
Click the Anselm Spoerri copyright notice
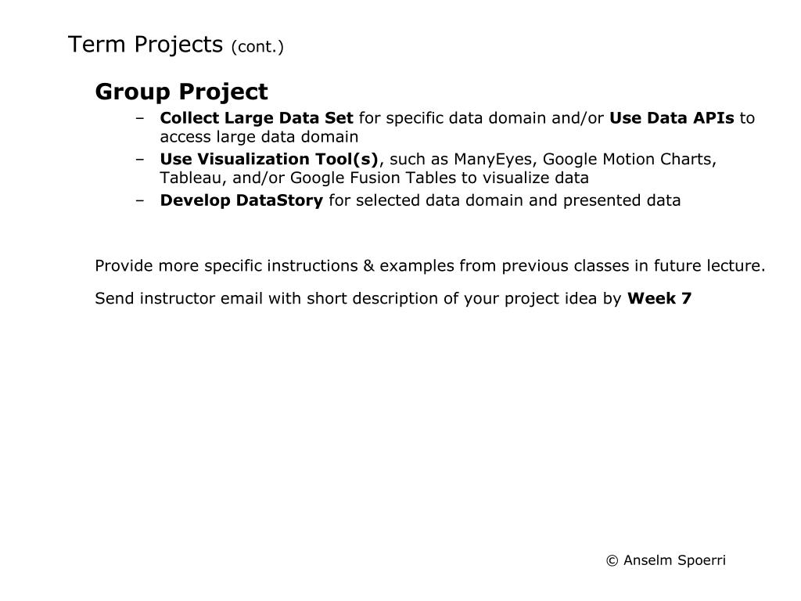[x=666, y=560]
